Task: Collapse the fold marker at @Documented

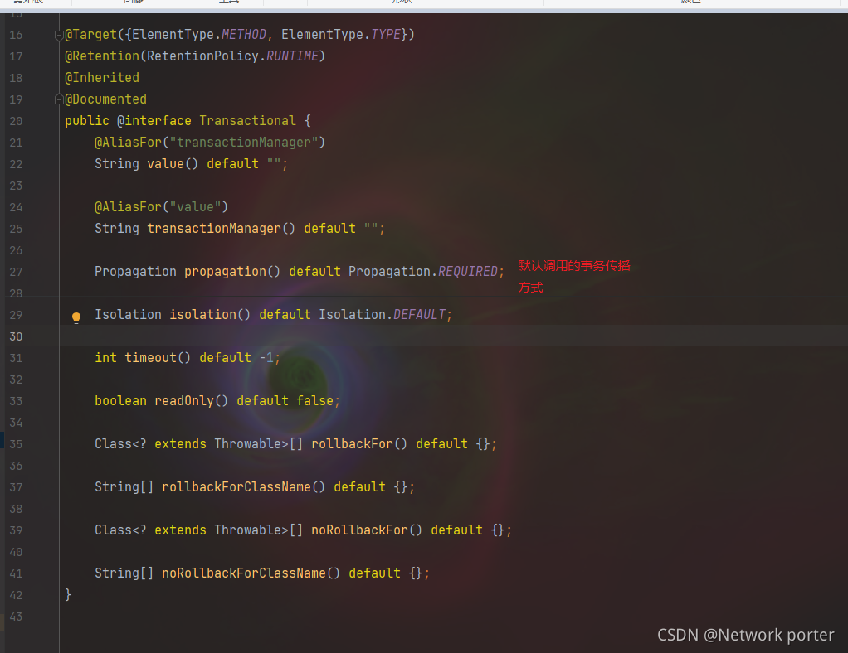Action: [58, 99]
